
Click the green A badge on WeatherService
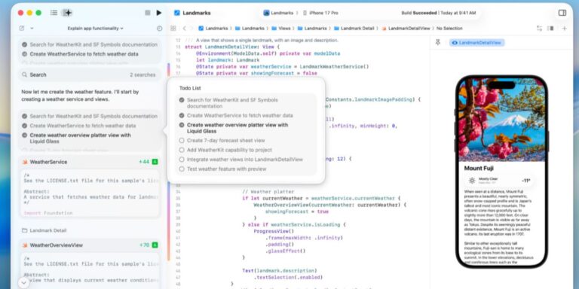click(155, 162)
